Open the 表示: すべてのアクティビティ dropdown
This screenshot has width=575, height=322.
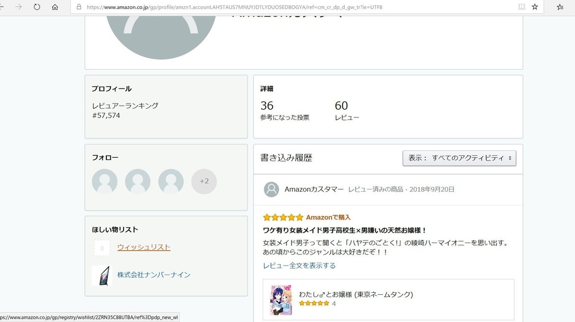[460, 158]
